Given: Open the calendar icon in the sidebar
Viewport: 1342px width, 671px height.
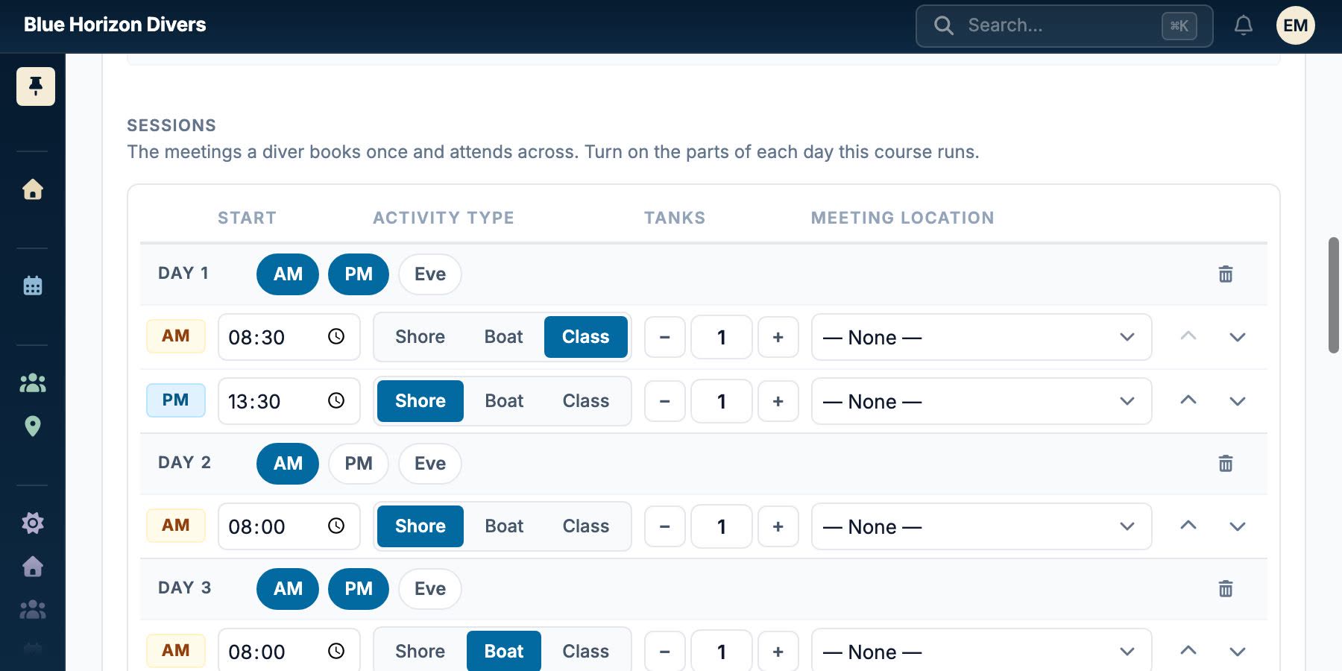Looking at the screenshot, I should click(x=33, y=286).
